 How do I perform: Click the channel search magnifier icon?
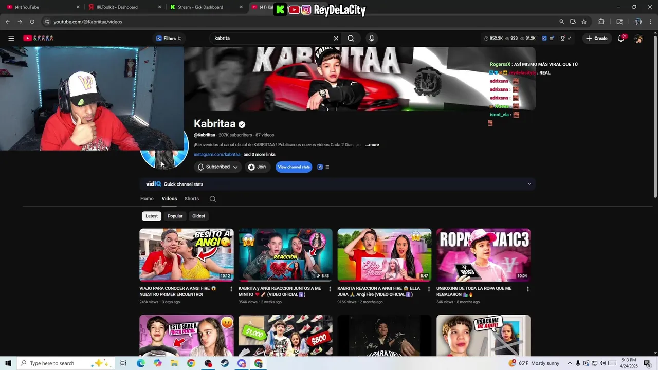213,199
